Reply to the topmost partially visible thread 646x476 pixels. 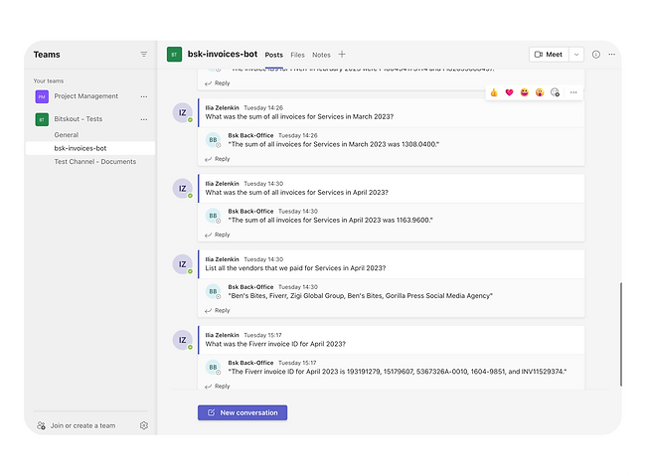pos(218,83)
